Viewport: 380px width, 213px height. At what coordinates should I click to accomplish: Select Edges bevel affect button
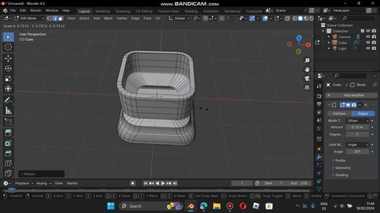363,114
